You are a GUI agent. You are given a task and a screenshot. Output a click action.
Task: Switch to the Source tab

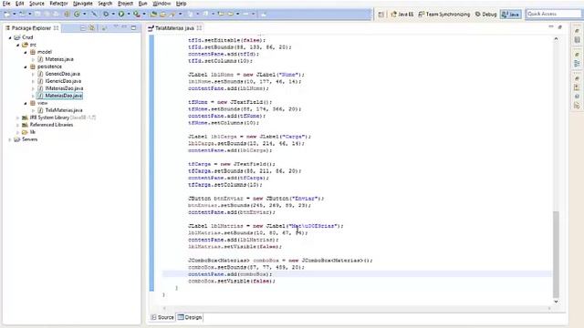point(162,317)
